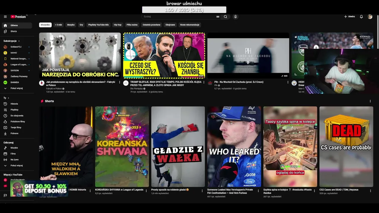Open League of Legends subscription
Screen dimensions: 379x213
tap(17, 64)
